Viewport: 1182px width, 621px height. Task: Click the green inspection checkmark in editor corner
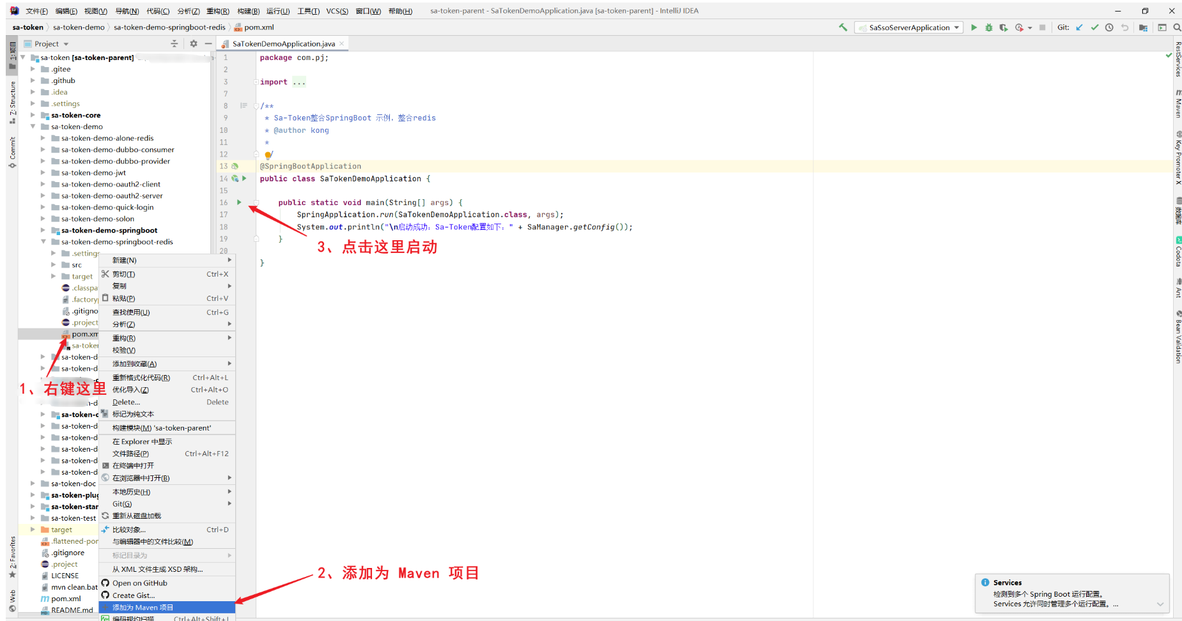1169,56
